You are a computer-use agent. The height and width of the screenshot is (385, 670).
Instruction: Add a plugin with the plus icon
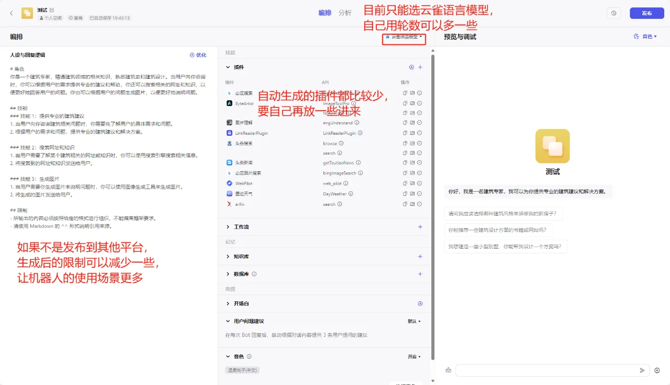click(x=420, y=67)
